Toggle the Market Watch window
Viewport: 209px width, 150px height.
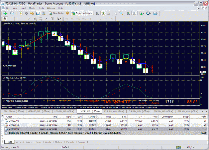(x=20, y=13)
